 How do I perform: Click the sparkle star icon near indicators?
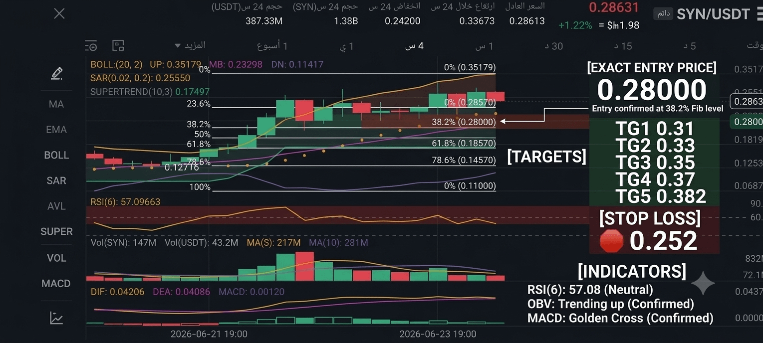(x=703, y=284)
